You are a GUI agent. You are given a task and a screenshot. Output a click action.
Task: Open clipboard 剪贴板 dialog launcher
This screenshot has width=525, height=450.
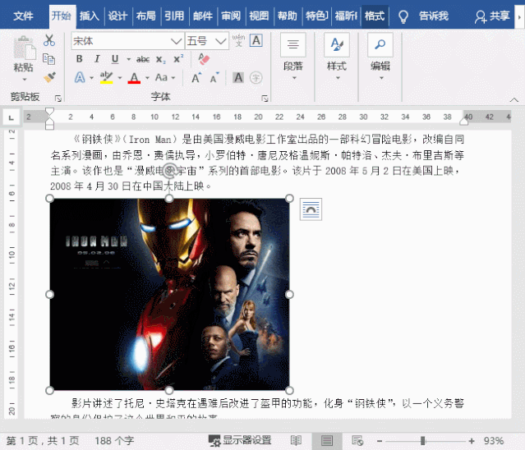[x=58, y=99]
